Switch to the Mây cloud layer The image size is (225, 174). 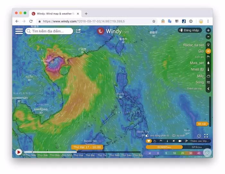coord(208,76)
